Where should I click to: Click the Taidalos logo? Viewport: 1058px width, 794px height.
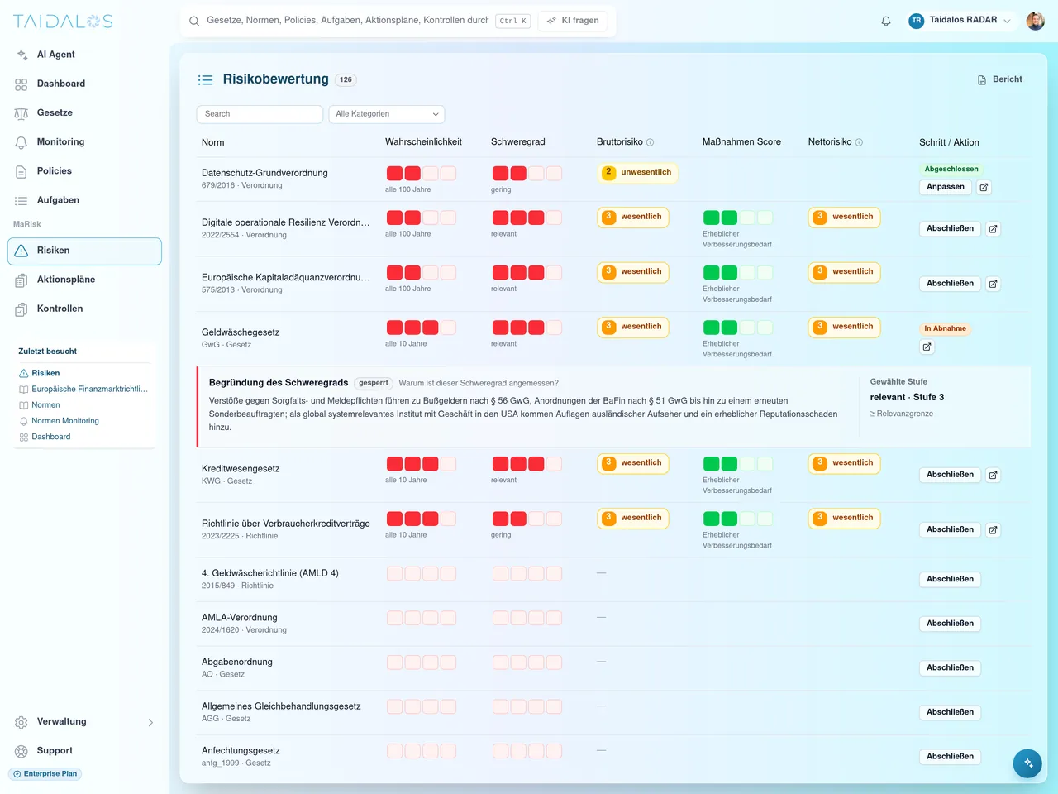(x=63, y=22)
